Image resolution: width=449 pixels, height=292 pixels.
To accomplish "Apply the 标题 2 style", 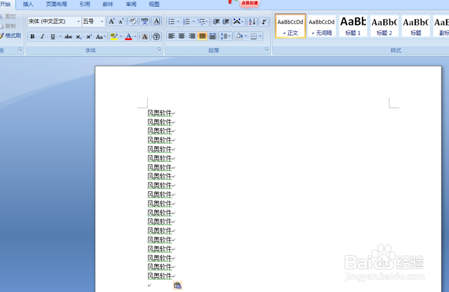I will pyautogui.click(x=384, y=26).
